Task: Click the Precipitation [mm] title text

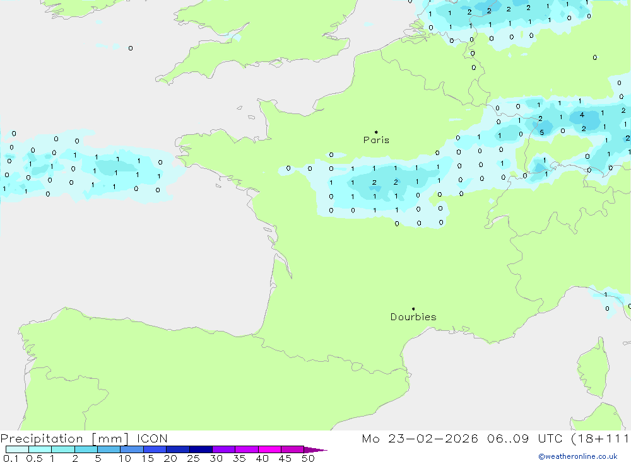Action: click(64, 438)
